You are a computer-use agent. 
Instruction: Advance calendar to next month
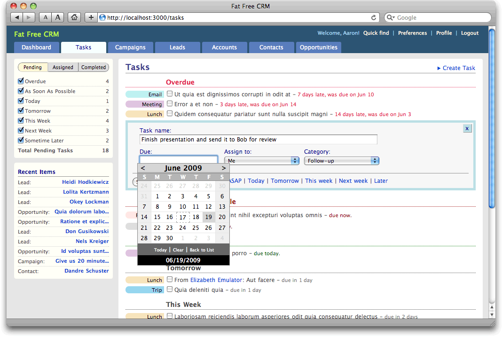[224, 168]
